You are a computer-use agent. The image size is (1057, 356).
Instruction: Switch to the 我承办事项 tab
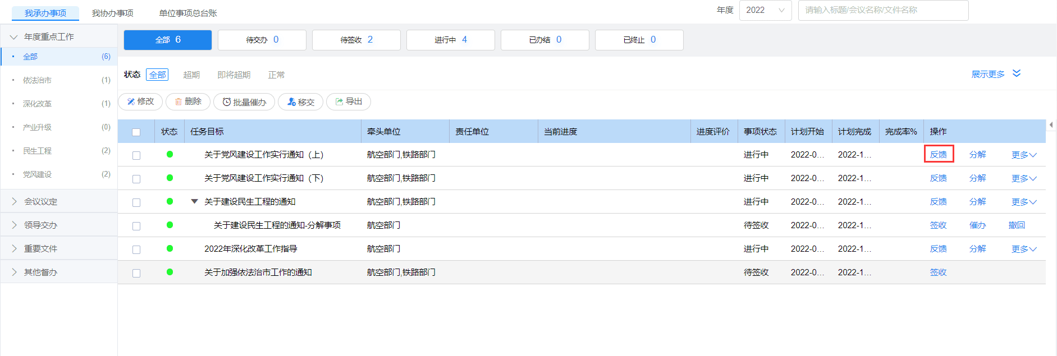[x=45, y=13]
